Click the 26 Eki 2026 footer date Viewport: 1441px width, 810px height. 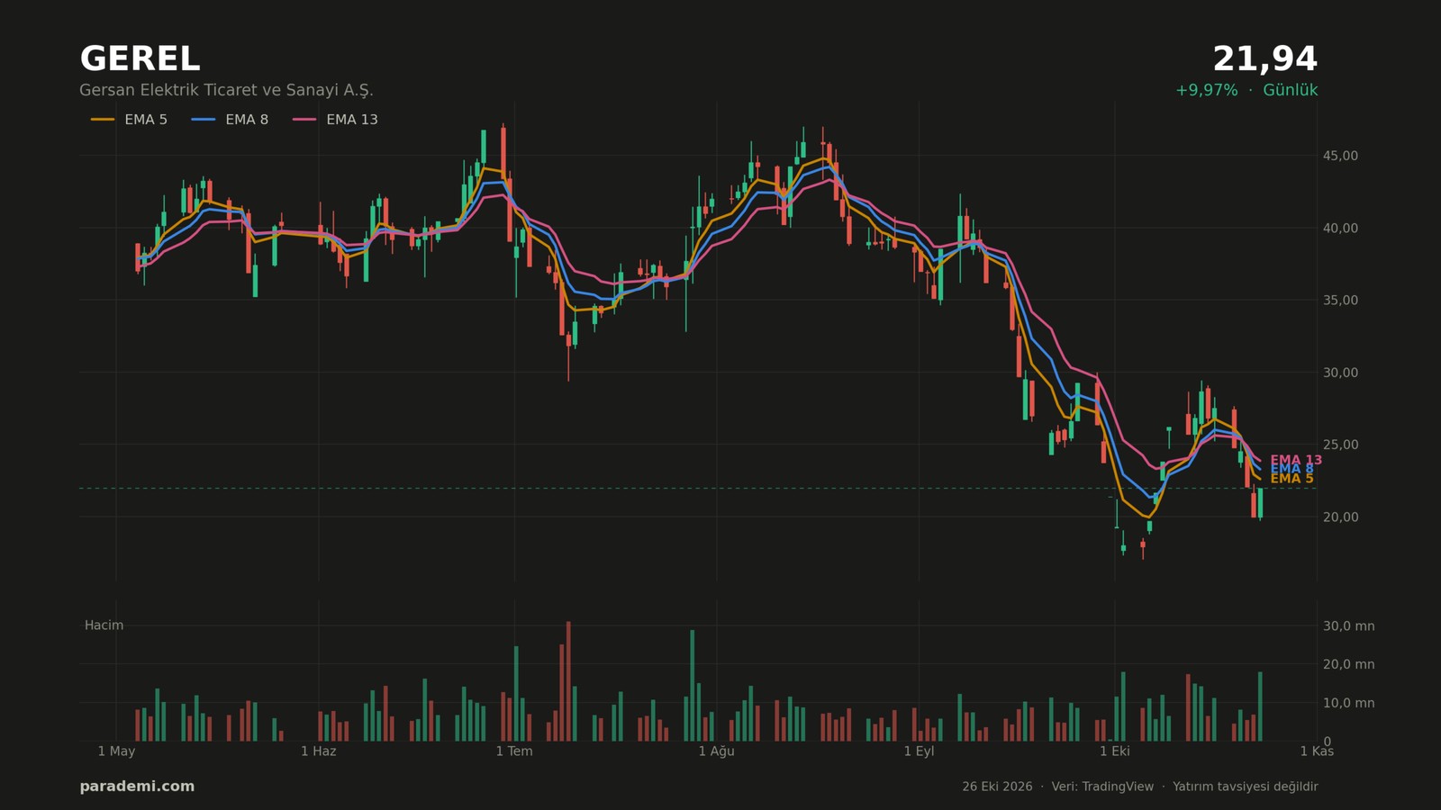click(x=997, y=787)
